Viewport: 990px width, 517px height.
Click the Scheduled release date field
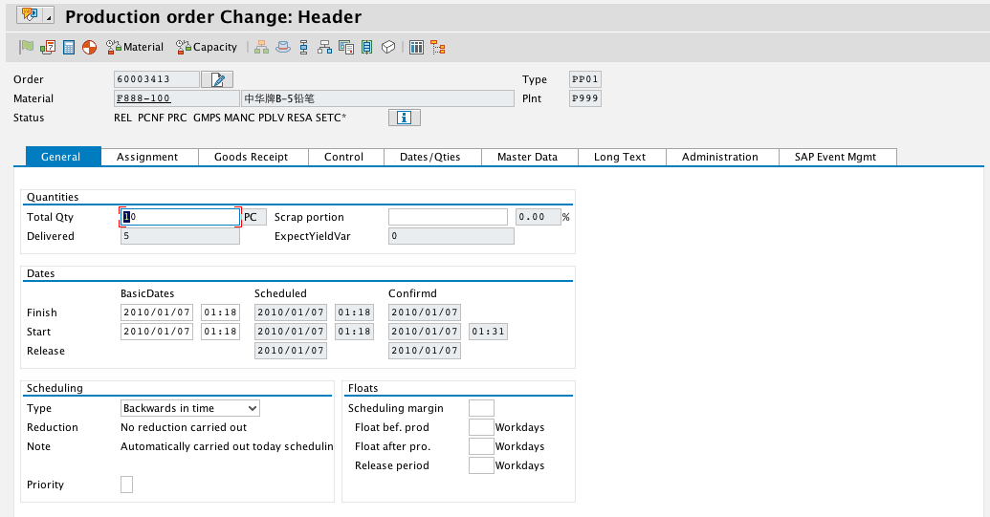tap(291, 351)
